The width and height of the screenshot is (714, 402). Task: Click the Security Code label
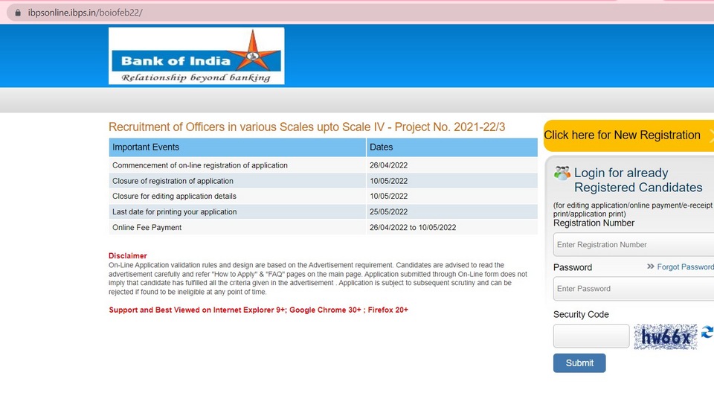581,314
